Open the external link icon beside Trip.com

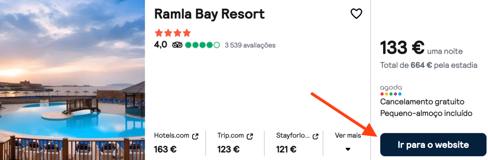point(250,136)
